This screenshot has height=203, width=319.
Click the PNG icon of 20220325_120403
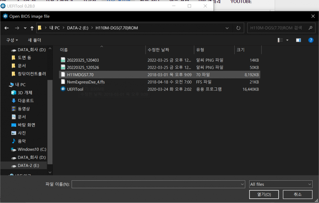[x=63, y=60]
